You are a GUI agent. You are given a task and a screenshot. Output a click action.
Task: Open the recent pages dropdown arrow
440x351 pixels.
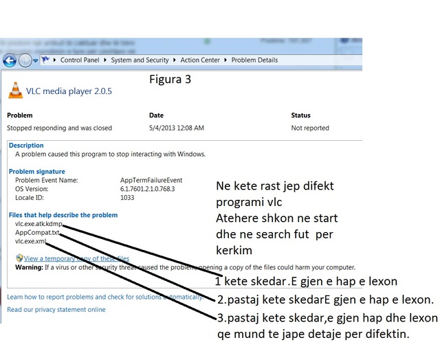pyautogui.click(x=36, y=60)
